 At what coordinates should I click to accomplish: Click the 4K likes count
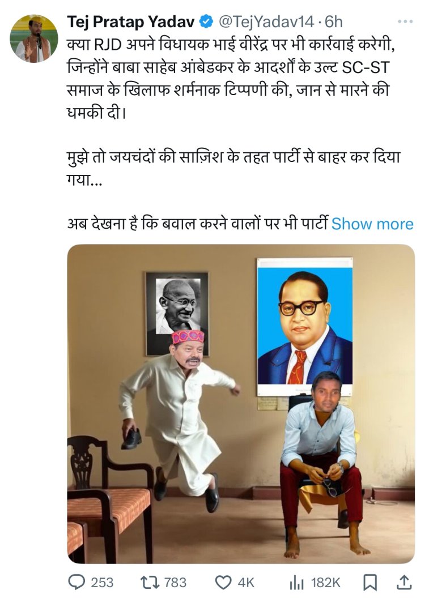point(246,583)
